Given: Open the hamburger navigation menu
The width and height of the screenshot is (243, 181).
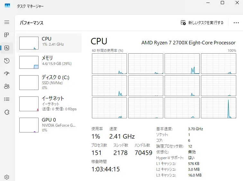Looking at the screenshot, I should coord(7,22).
